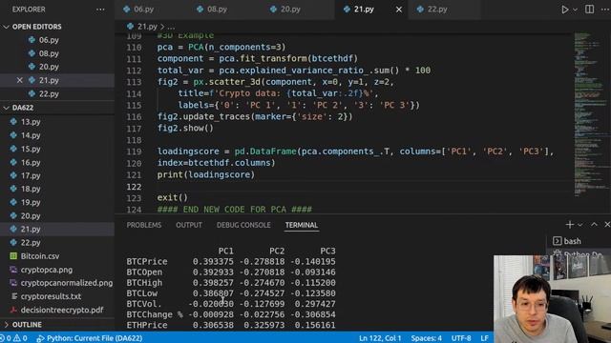Open the run options dropdown arrow
The width and height of the screenshot is (611, 343).
click(575, 10)
